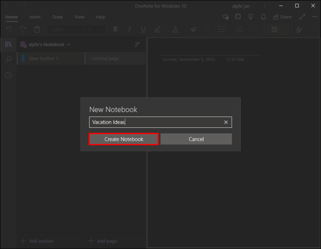Open the font size box
Screen dimensions: 321x249
[x=95, y=29]
